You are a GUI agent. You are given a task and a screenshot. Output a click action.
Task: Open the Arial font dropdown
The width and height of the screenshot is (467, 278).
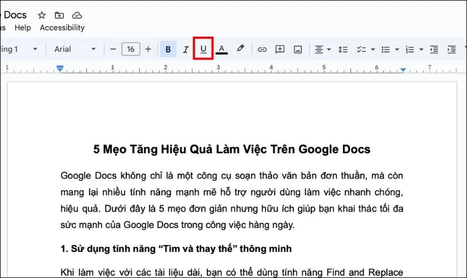coord(74,49)
